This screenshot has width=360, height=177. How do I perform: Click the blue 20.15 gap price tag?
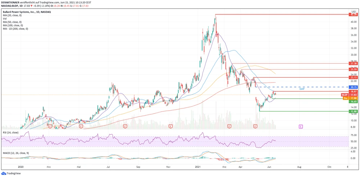point(353,87)
